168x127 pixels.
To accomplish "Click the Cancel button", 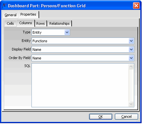I will point(126,116).
